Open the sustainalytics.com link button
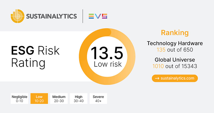 (175, 78)
